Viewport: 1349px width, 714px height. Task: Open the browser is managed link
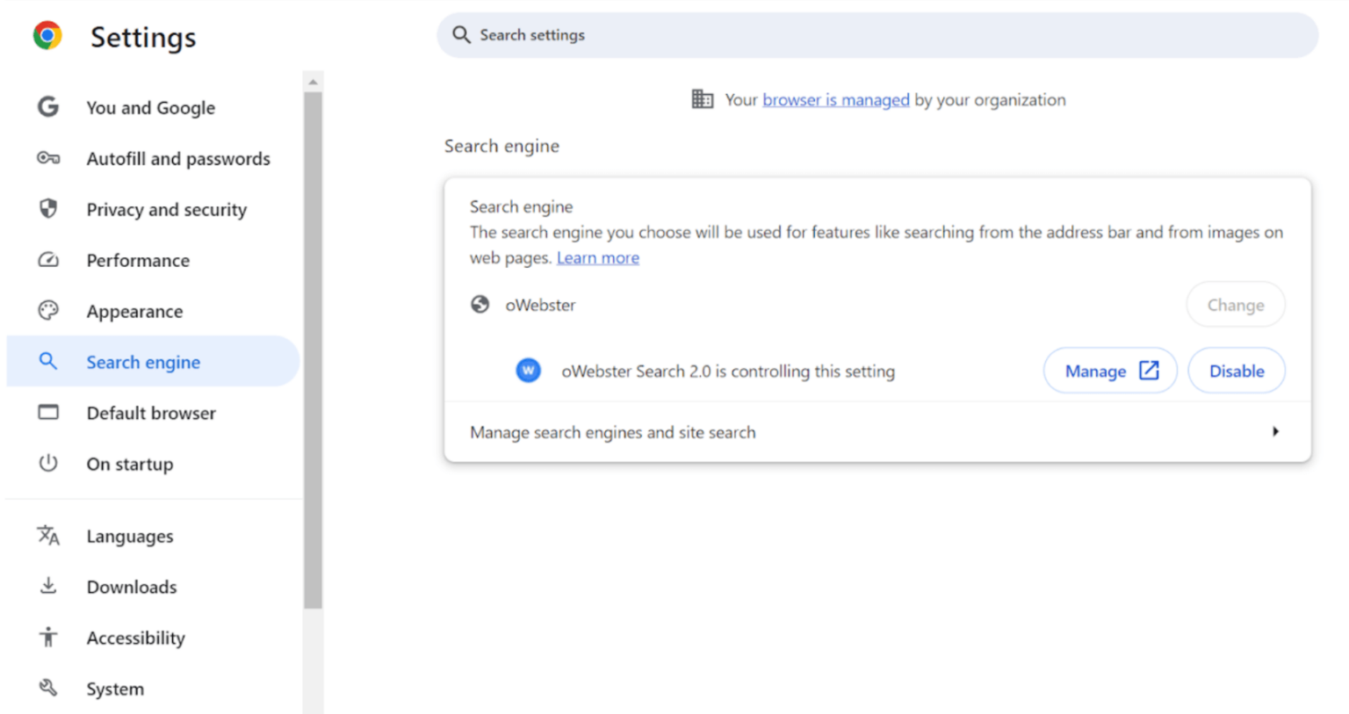835,99
